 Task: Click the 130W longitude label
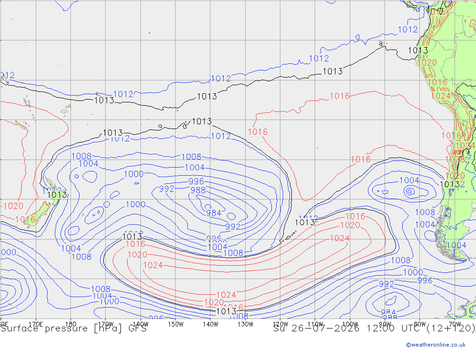pyautogui.click(x=245, y=324)
